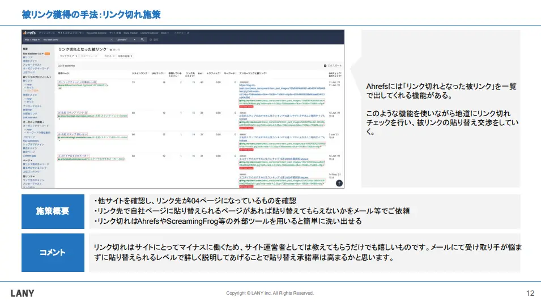Click the 施策概要 blue label box
Image resolution: width=541 pixels, height=302 pixels.
[x=53, y=211]
